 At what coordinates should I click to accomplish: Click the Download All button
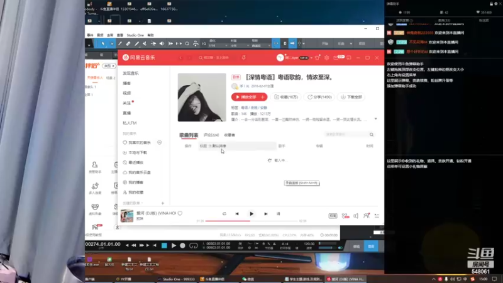pos(351,97)
